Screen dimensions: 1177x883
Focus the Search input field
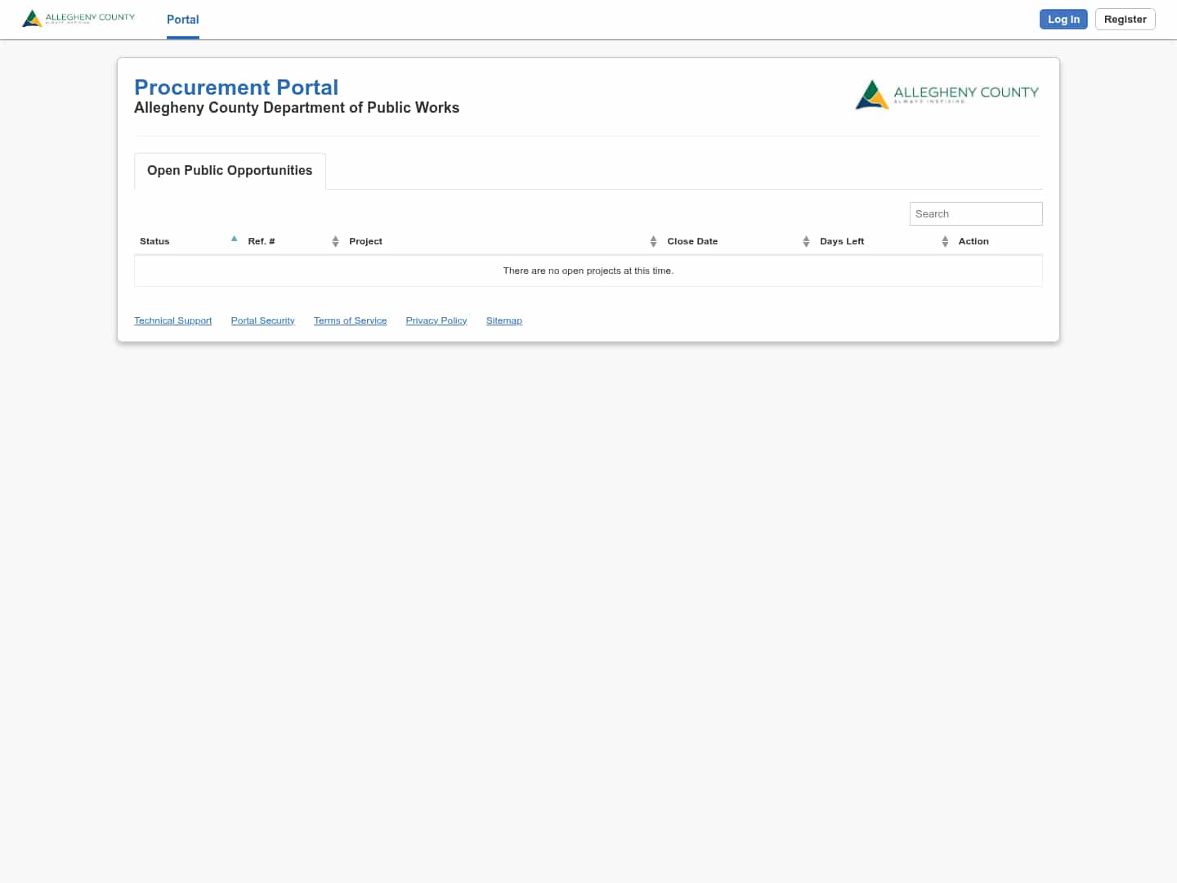click(x=976, y=214)
